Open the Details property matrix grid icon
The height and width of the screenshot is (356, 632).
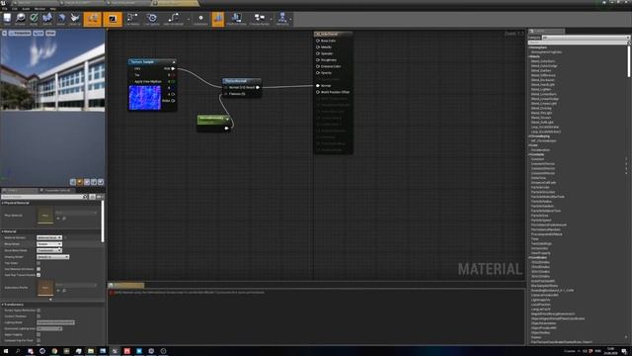tap(92, 197)
